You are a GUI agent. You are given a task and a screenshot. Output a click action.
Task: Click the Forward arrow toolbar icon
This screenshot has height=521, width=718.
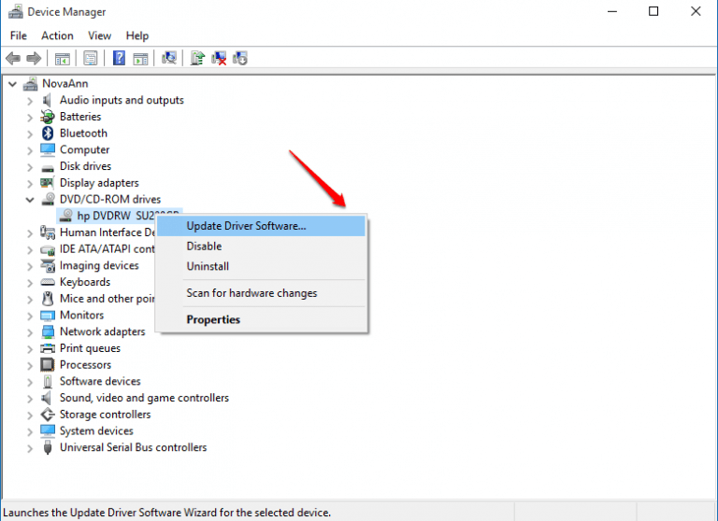point(34,59)
